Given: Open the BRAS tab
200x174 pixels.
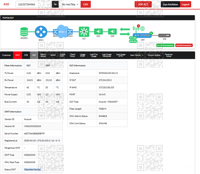Looking at the screenshot, I should (x=53, y=55).
